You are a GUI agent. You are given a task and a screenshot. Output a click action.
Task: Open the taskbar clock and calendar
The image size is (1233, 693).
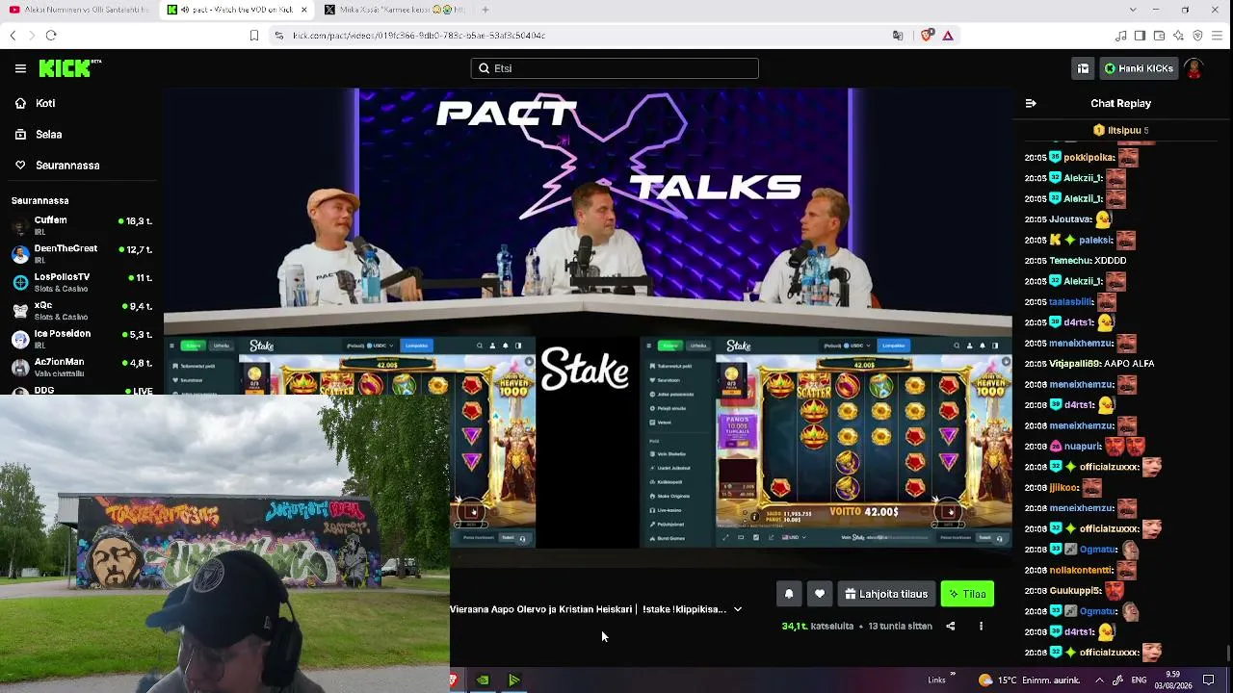(1172, 680)
